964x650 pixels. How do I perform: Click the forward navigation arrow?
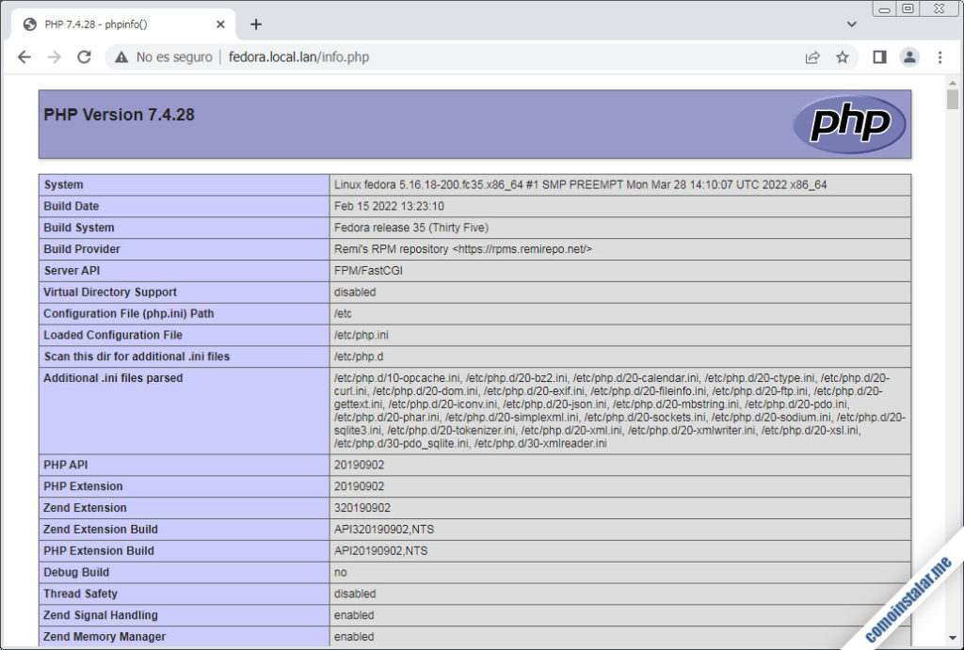[54, 57]
